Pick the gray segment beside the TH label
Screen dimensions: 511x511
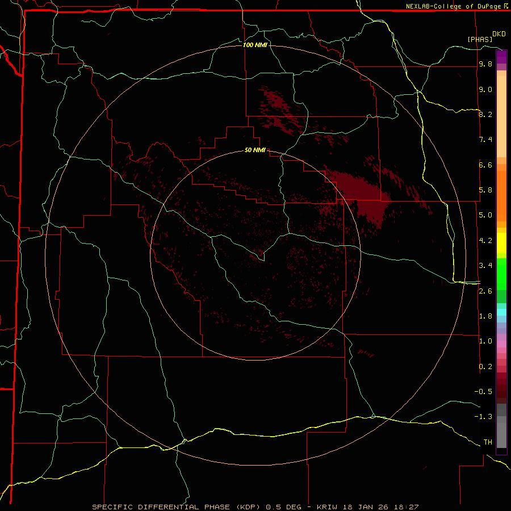(x=501, y=435)
